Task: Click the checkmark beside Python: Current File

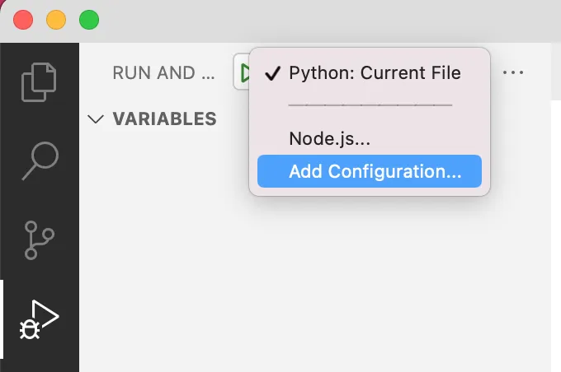Action: coord(273,73)
